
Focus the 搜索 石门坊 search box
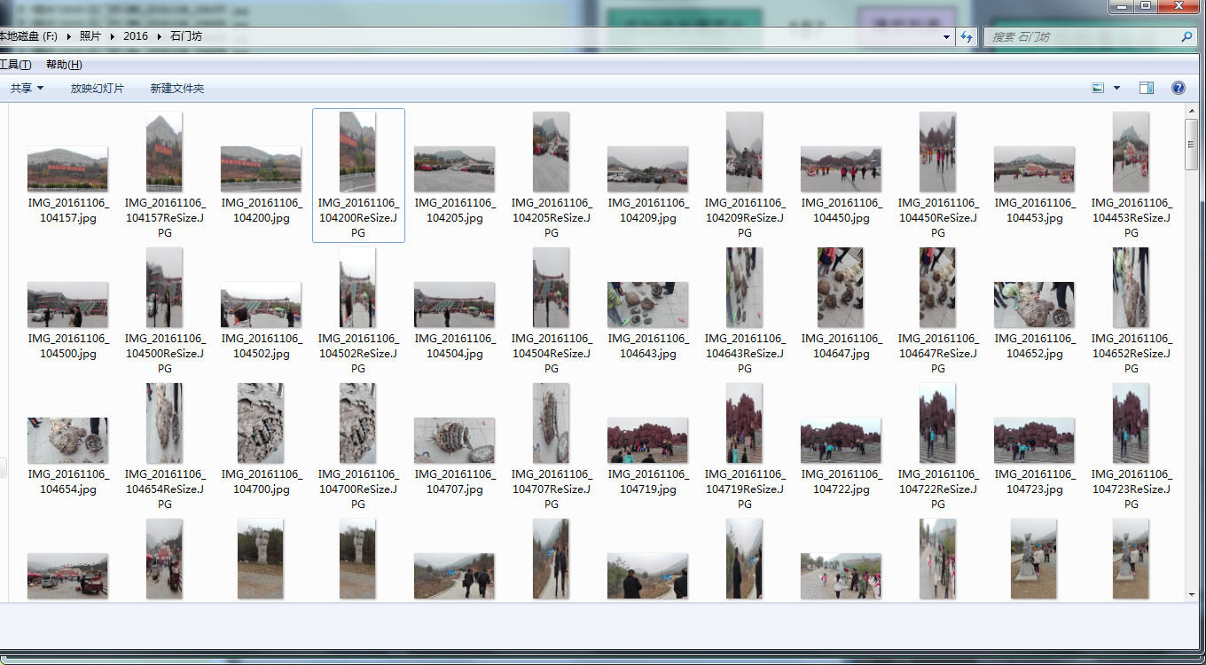click(1082, 37)
